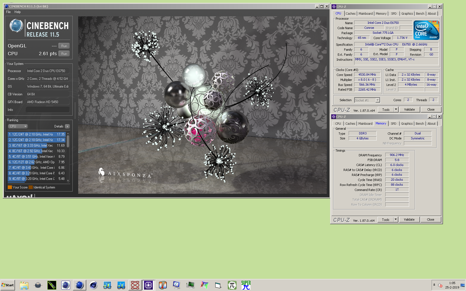
Task: Click the pressed Cinebench globe taskbar button
Action: point(80,285)
